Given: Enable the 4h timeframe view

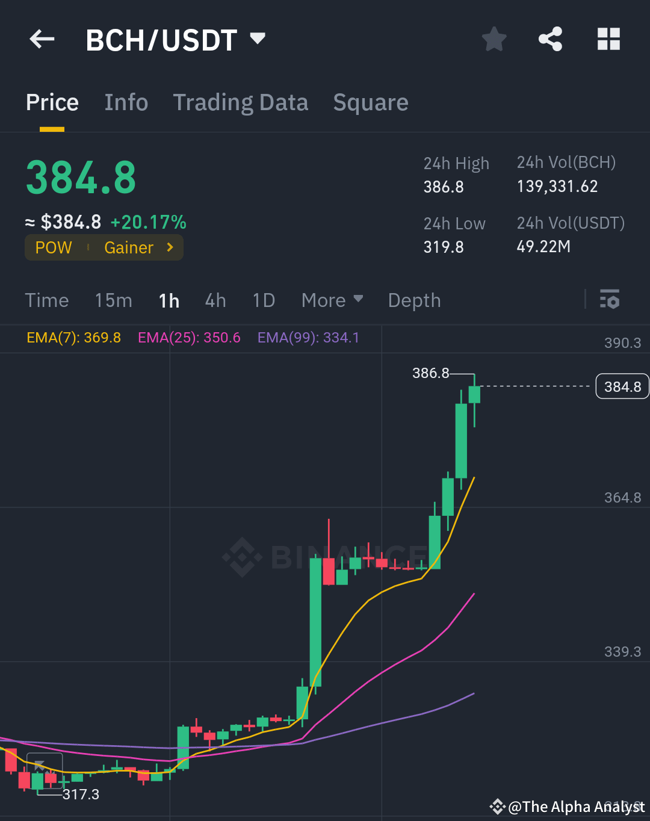Looking at the screenshot, I should [215, 300].
